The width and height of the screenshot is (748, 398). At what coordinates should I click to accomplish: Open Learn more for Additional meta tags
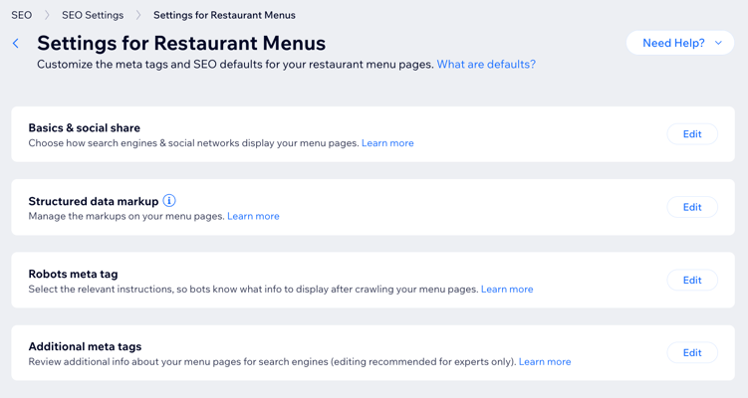tap(545, 362)
